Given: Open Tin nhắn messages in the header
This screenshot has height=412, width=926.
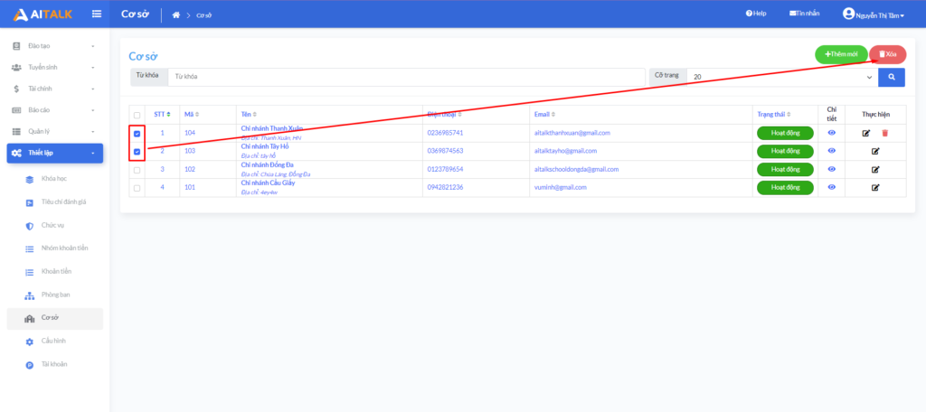Looking at the screenshot, I should (x=804, y=14).
